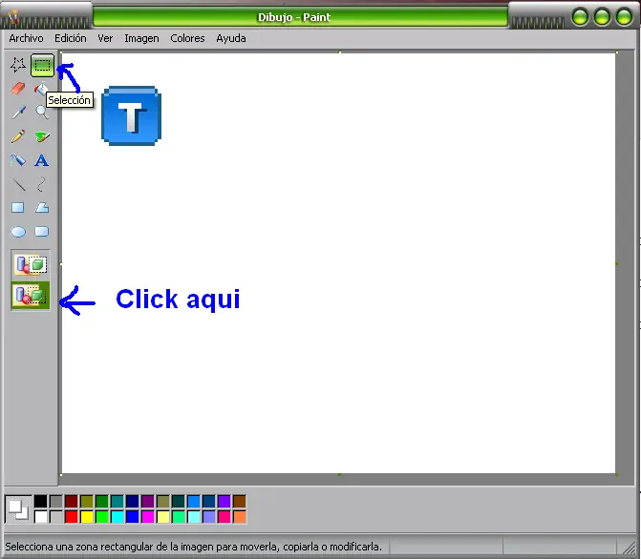The image size is (641, 559).
Task: Select the Ellipse shape tool
Action: (x=18, y=232)
